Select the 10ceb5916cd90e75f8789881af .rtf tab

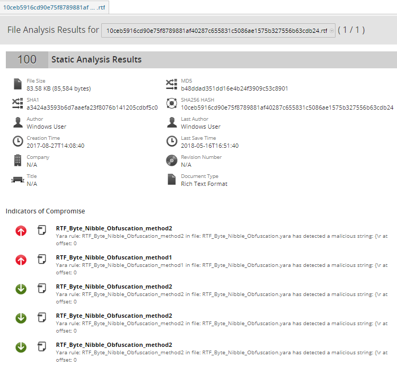(x=54, y=7)
